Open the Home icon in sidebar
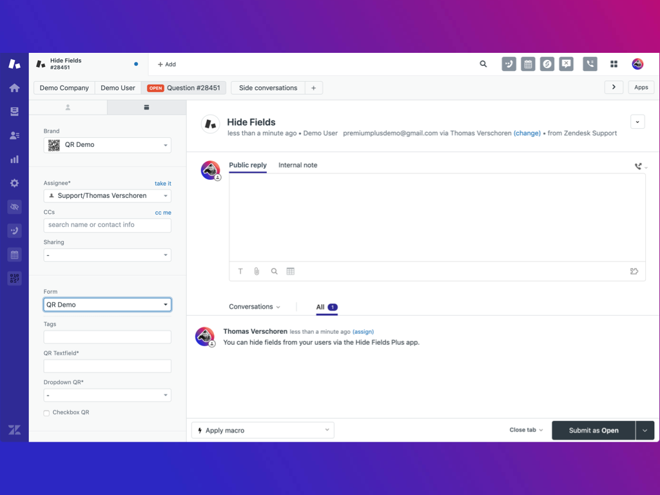660x495 pixels. coord(14,88)
